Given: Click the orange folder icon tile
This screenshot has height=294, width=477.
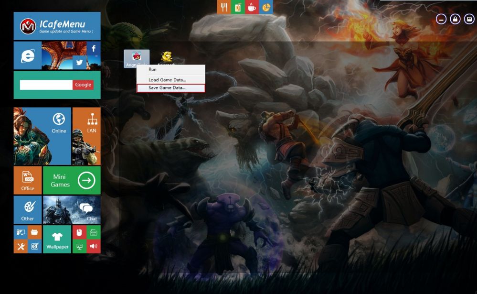Looking at the screenshot, I should 35,232.
